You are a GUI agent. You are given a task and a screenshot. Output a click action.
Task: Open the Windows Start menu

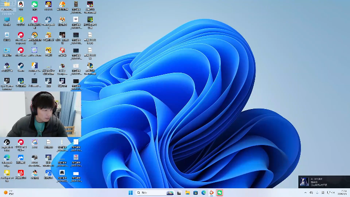[x=130, y=193]
